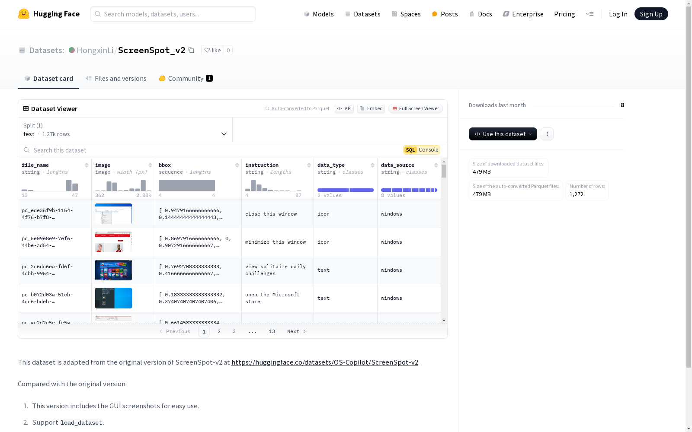Open the three-dot dataset options menu
The height and width of the screenshot is (432, 692).
(547, 134)
